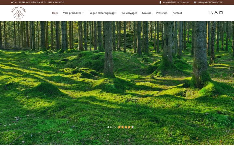234x146 pixels.
Task: Open Hur vi bygger page
Action: coord(129,13)
